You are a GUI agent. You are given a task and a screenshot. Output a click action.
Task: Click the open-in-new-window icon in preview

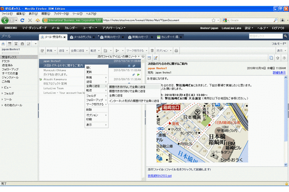[149, 58]
